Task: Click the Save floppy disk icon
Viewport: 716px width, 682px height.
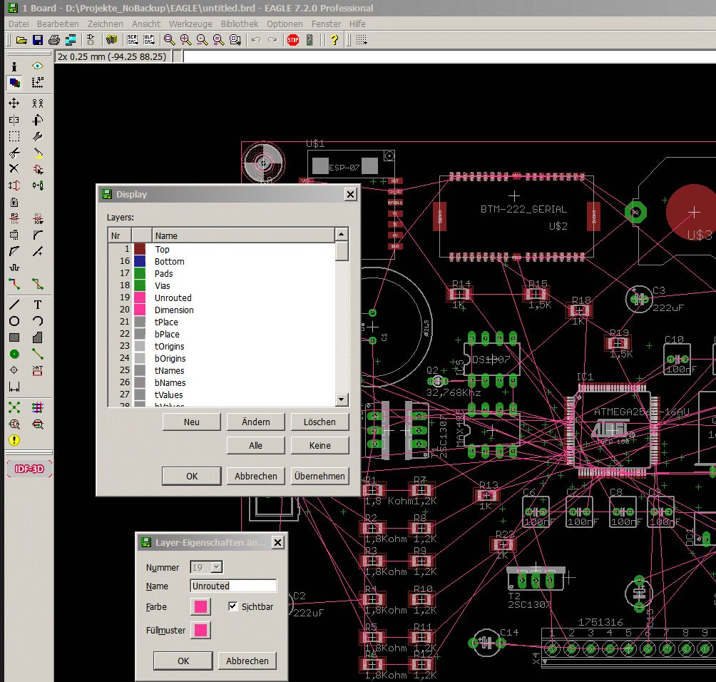Action: click(x=37, y=40)
